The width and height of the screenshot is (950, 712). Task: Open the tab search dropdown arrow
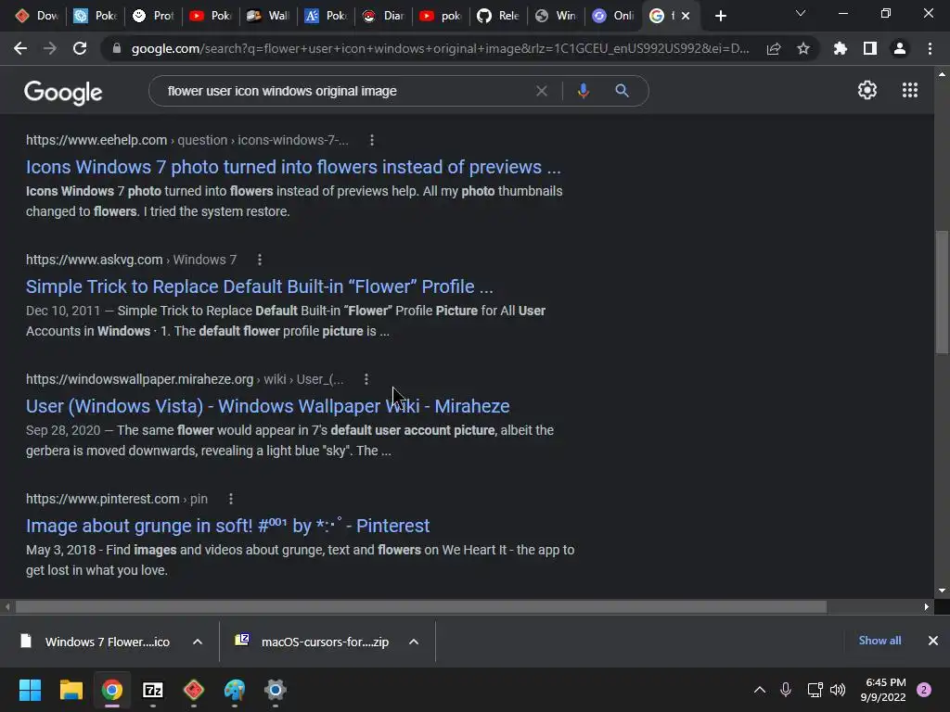point(801,13)
